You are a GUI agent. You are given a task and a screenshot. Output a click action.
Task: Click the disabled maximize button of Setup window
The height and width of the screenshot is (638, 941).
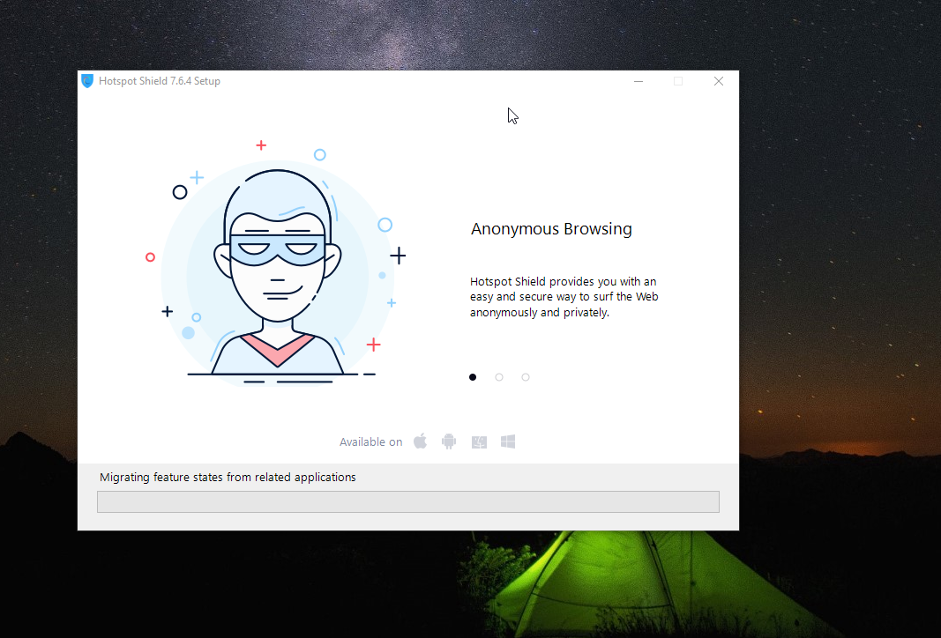coord(678,81)
